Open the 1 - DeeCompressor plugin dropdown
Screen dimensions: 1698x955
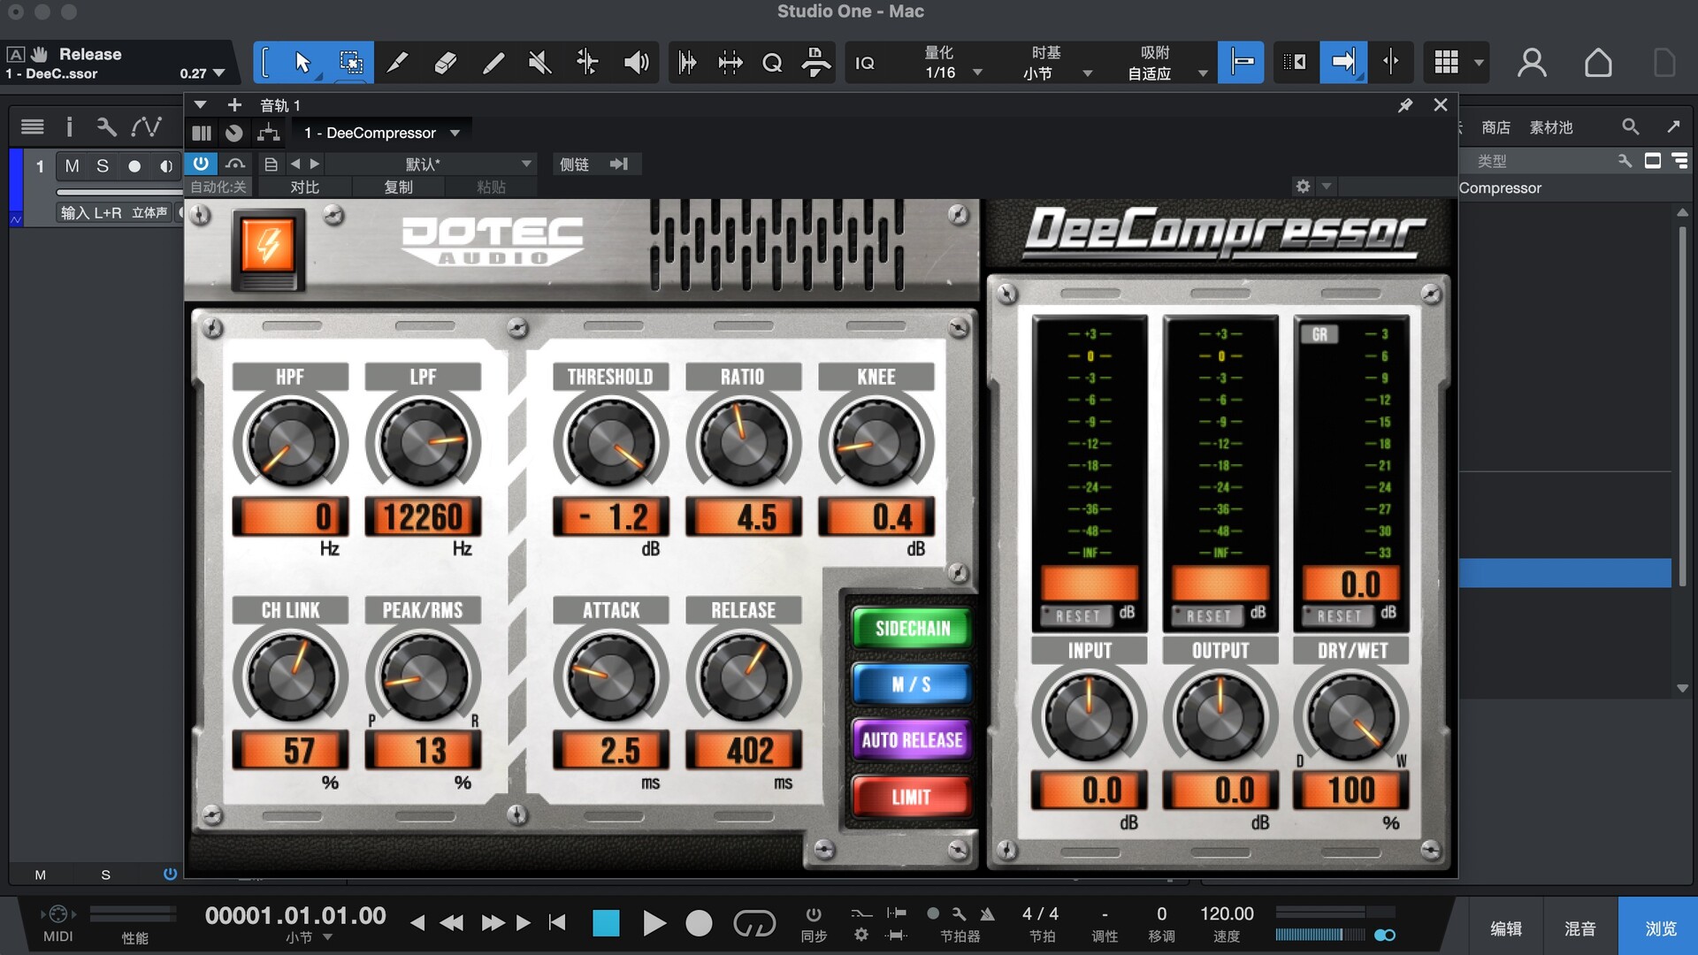382,133
